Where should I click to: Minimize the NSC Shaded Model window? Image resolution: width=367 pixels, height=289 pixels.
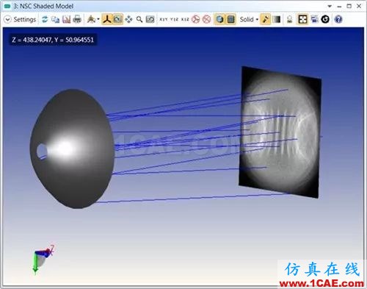(x=339, y=7)
